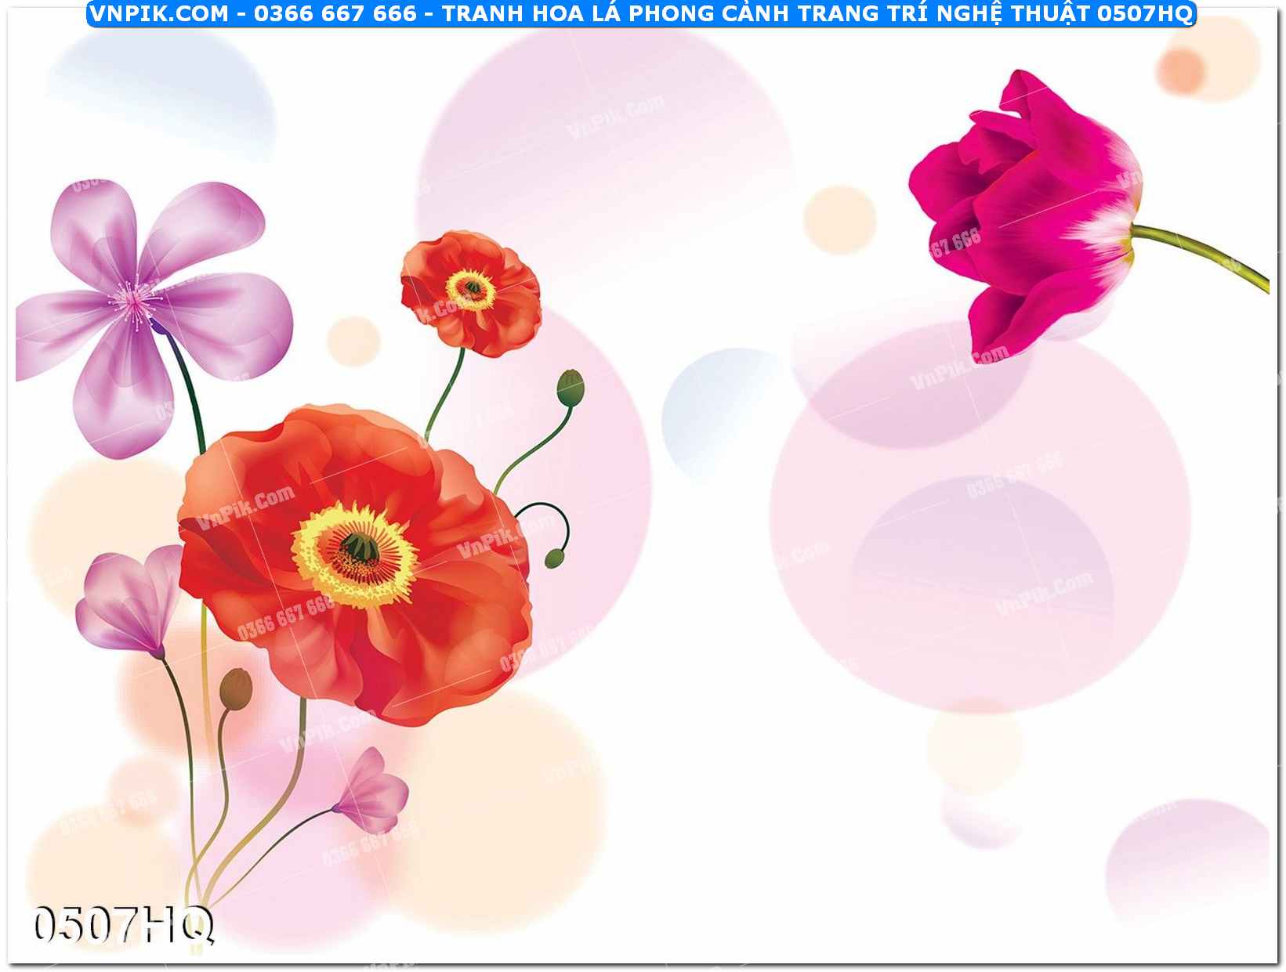Image resolution: width=1286 pixels, height=972 pixels.
Task: Click the upright green poppy bud
Action: [x=571, y=388]
